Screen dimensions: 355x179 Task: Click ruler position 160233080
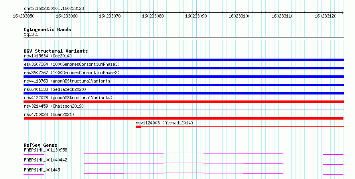pyautogui.click(x=153, y=16)
